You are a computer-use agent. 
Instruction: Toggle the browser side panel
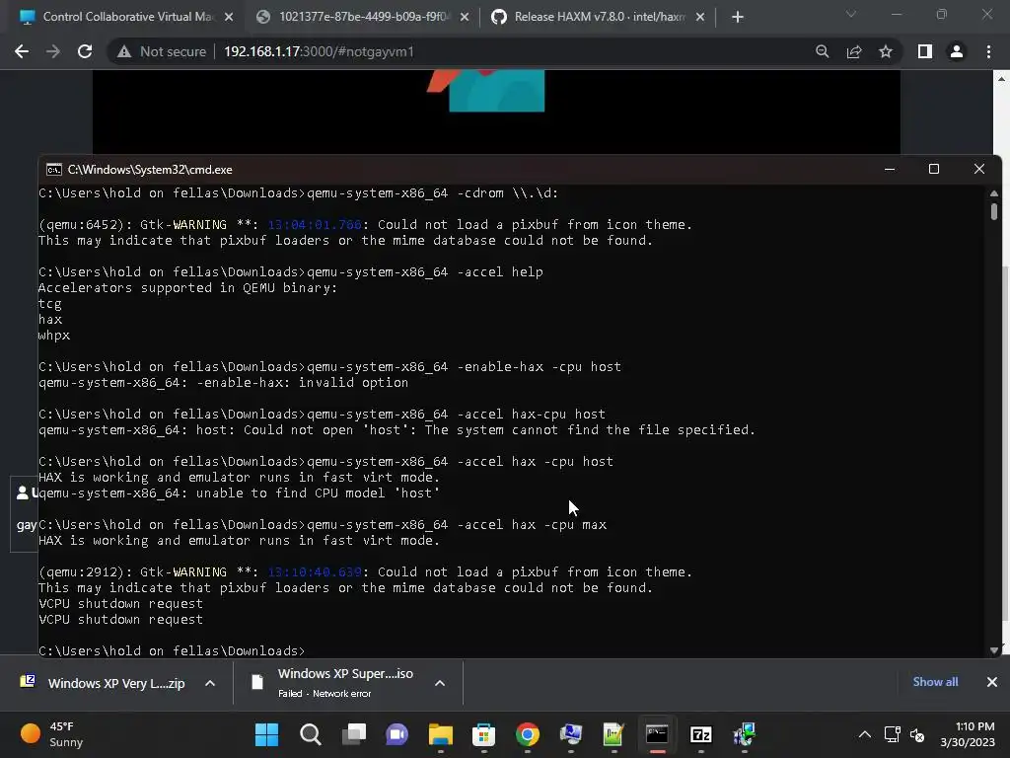[925, 51]
